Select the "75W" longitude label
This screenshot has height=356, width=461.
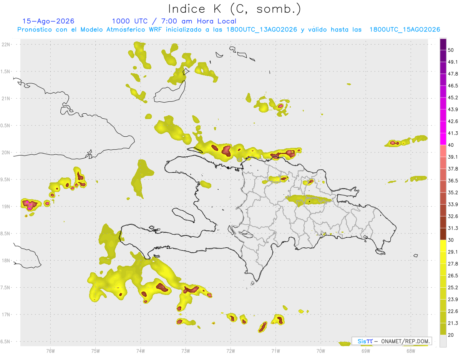[x=96, y=351]
